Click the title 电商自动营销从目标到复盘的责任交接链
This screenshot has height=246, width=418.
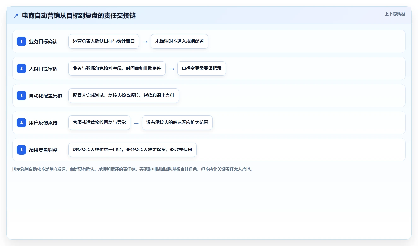click(x=79, y=15)
